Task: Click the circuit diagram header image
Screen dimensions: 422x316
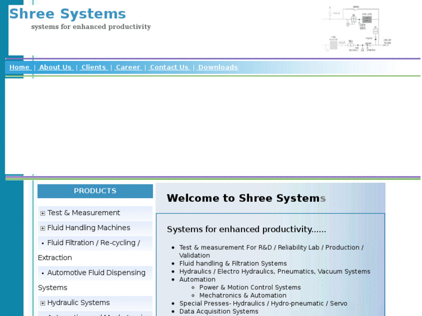Action: [x=357, y=28]
